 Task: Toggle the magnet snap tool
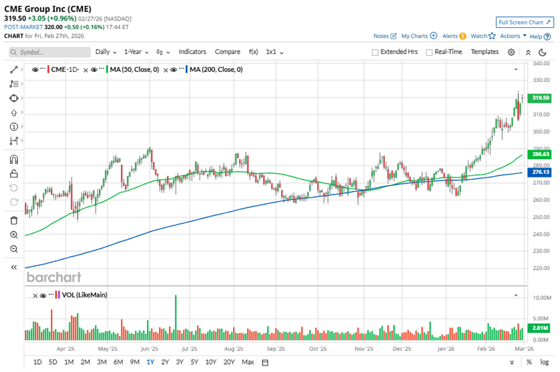(14, 160)
